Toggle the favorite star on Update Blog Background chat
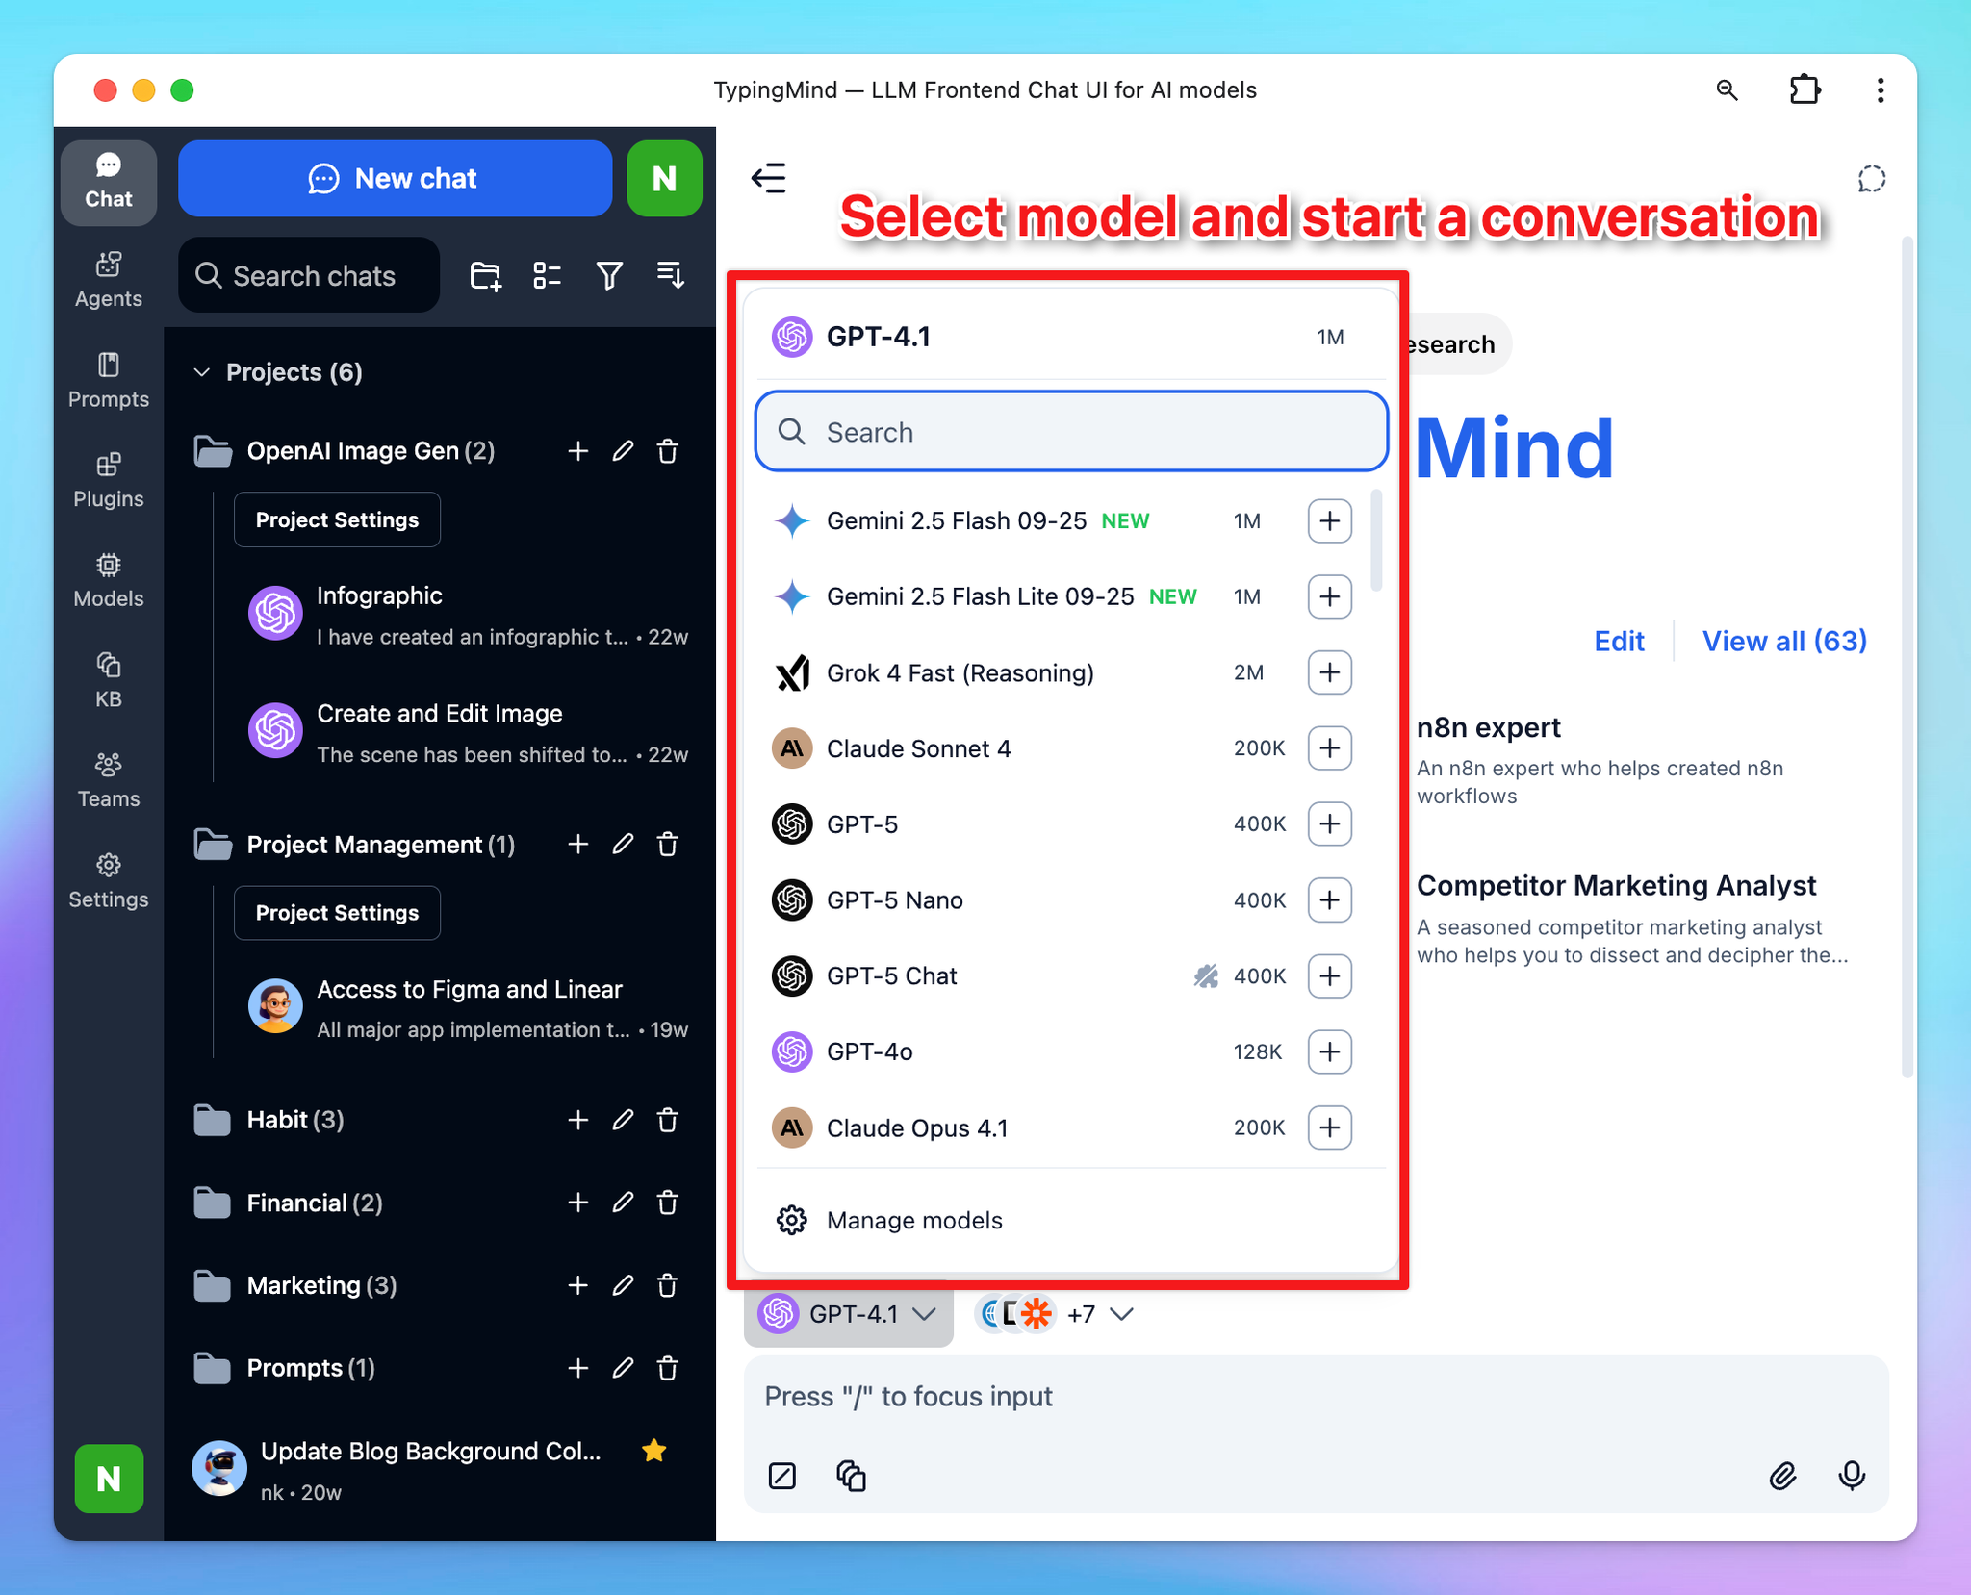The image size is (1971, 1595). point(654,1451)
